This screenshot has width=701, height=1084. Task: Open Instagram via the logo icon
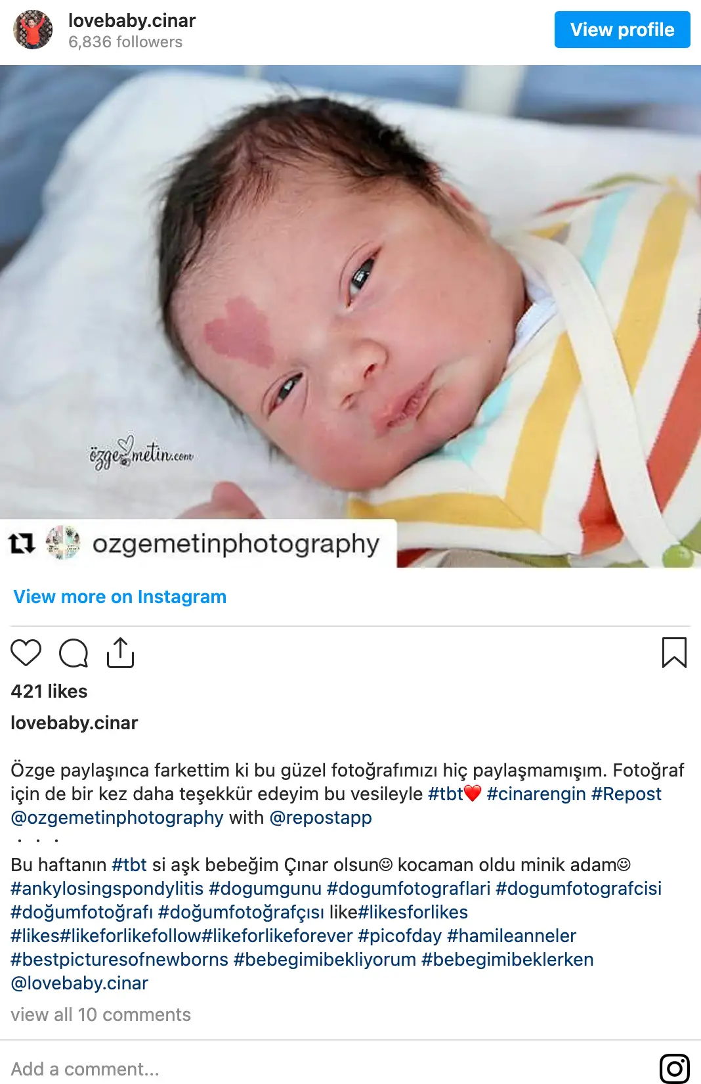[674, 1068]
